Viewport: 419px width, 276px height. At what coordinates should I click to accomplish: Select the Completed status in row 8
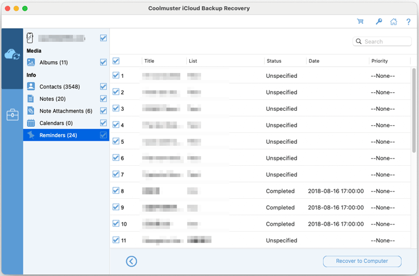tap(280, 191)
